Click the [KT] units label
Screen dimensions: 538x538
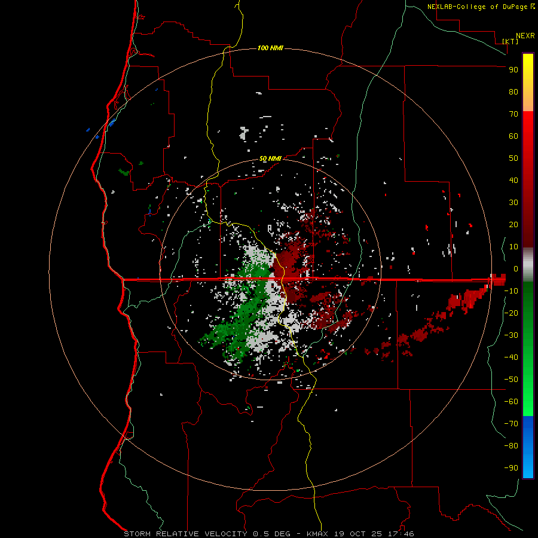[x=511, y=41]
